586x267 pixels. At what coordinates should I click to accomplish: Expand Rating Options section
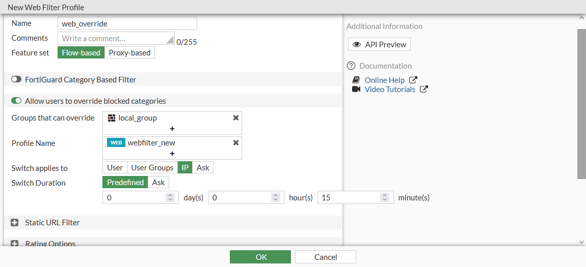click(x=15, y=244)
